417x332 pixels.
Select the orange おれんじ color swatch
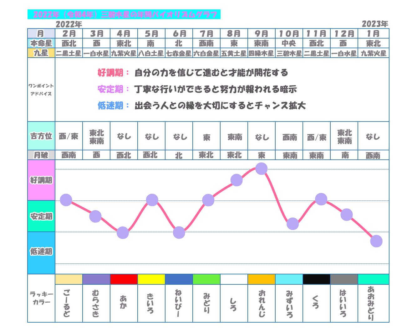click(262, 279)
